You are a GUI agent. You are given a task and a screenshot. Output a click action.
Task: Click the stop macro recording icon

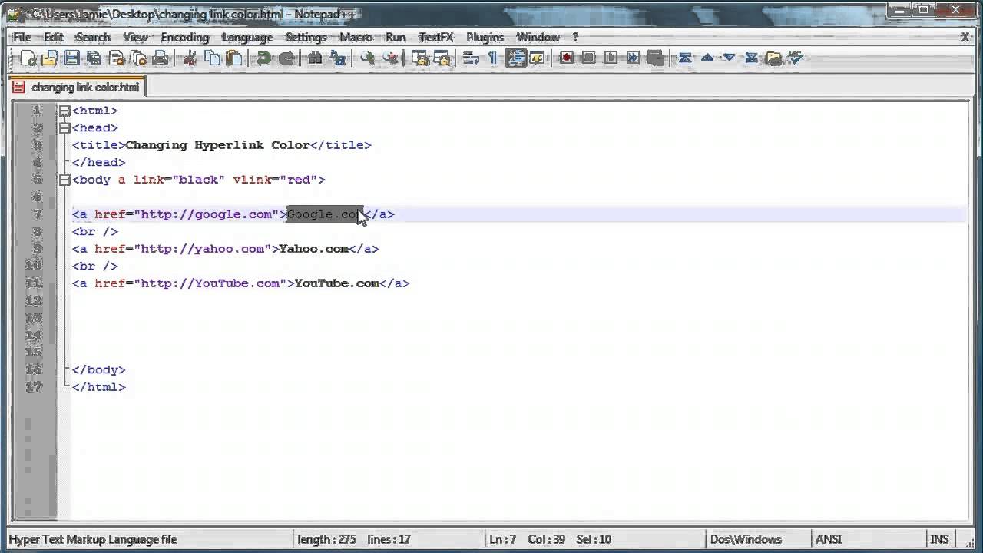pyautogui.click(x=589, y=58)
